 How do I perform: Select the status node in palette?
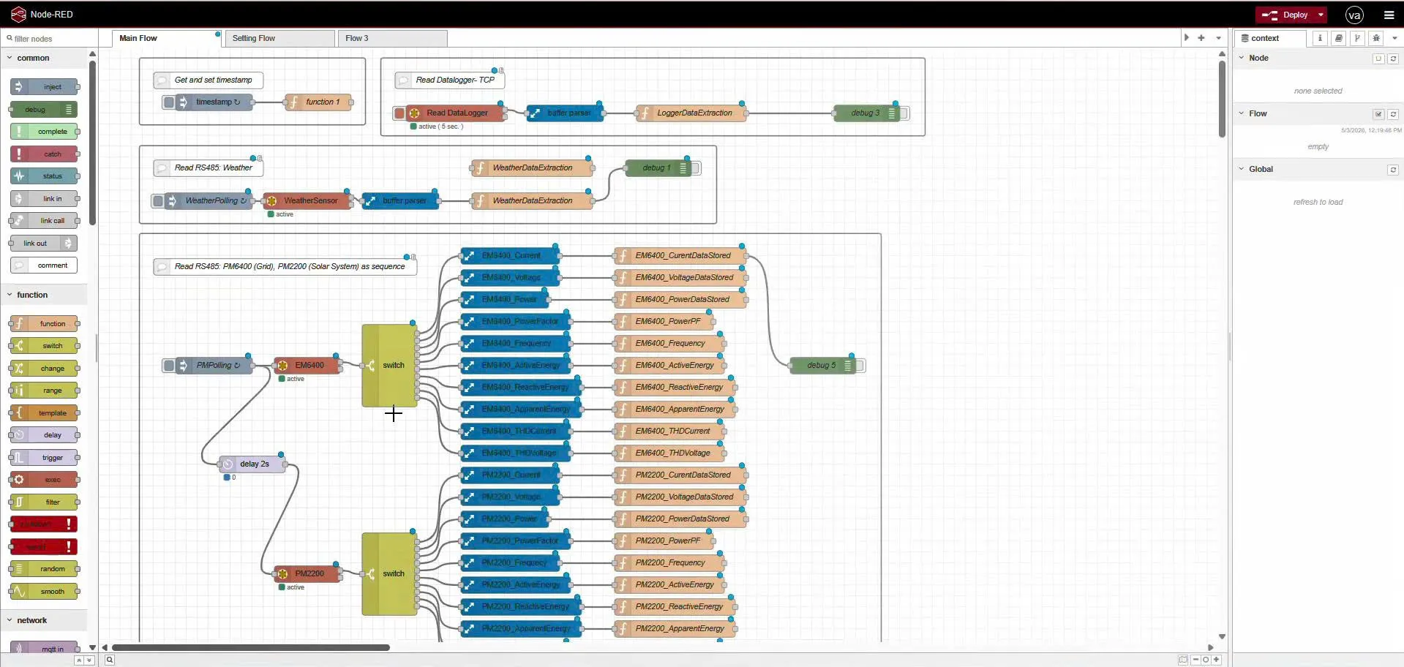(x=44, y=176)
